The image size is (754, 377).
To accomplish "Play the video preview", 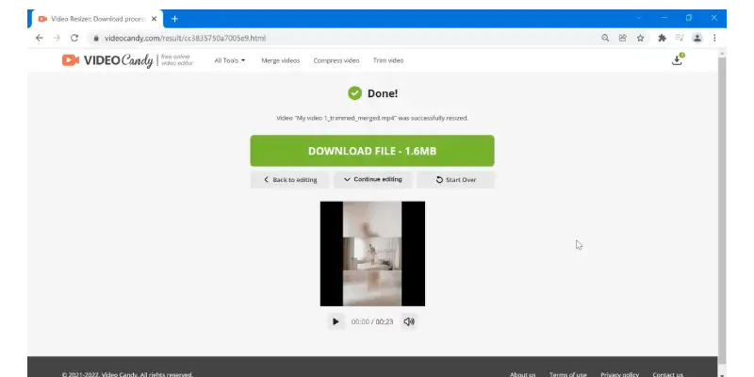I will (336, 321).
